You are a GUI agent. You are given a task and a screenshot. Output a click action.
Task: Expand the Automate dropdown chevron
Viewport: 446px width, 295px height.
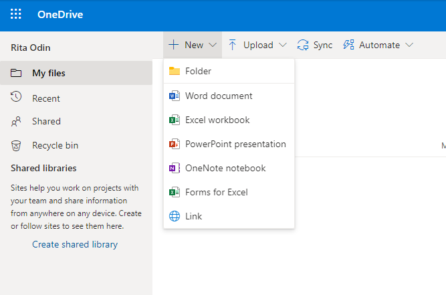click(409, 45)
